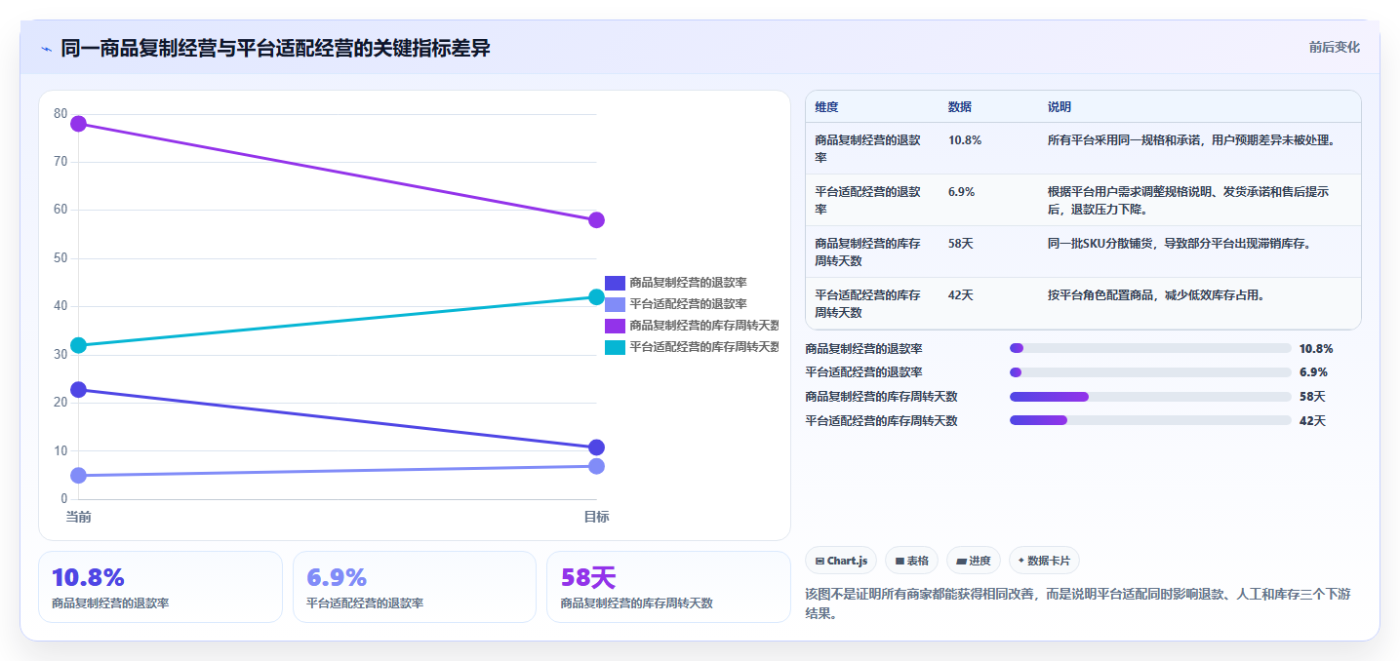Select the 6.9% data card
The image size is (1400, 661).
(415, 587)
